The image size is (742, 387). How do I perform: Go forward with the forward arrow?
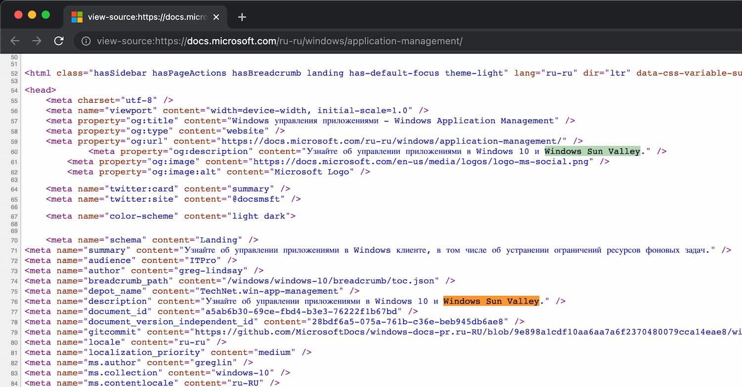pyautogui.click(x=37, y=41)
